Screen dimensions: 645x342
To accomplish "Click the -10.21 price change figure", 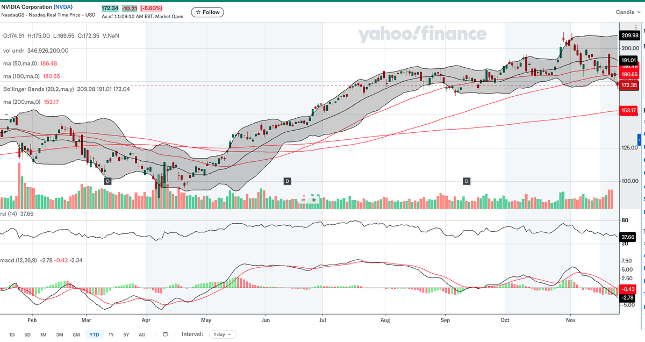I will [128, 9].
